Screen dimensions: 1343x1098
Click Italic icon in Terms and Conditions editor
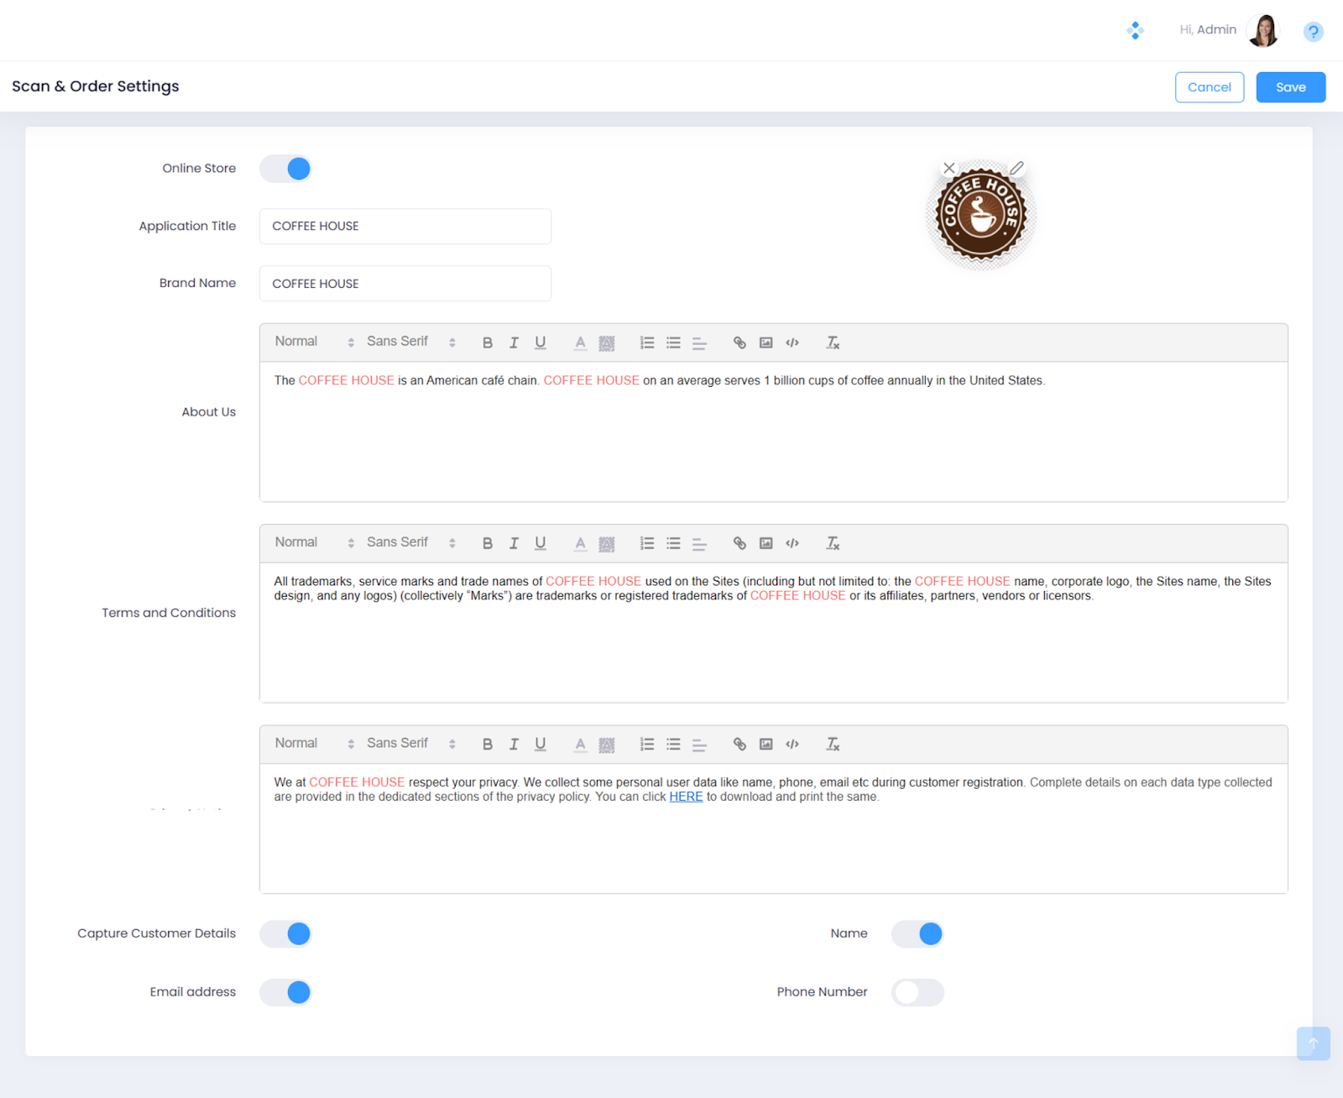pyautogui.click(x=514, y=543)
